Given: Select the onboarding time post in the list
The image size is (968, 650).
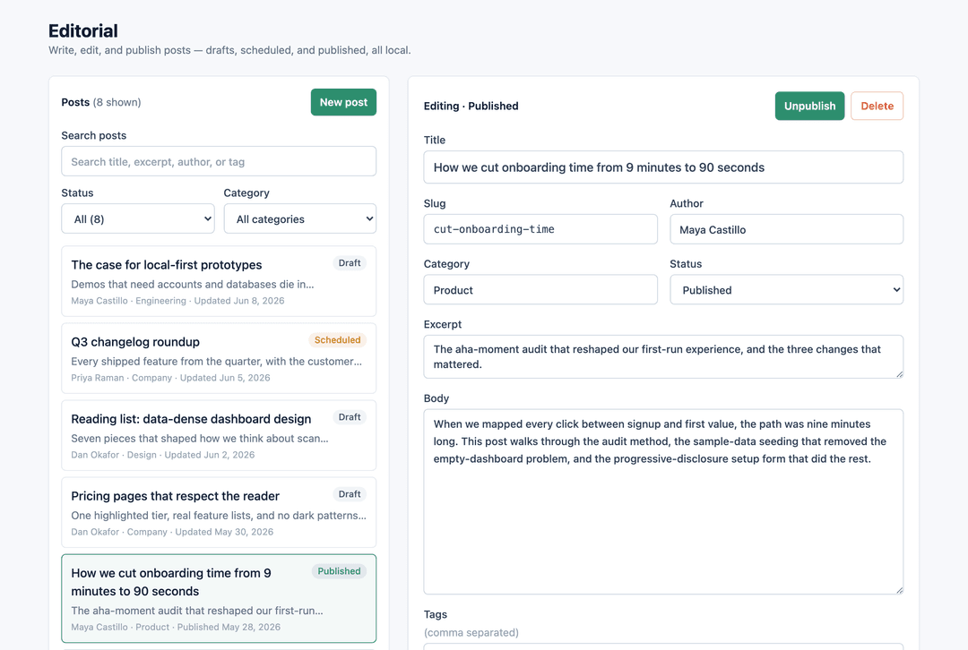Looking at the screenshot, I should [x=219, y=599].
